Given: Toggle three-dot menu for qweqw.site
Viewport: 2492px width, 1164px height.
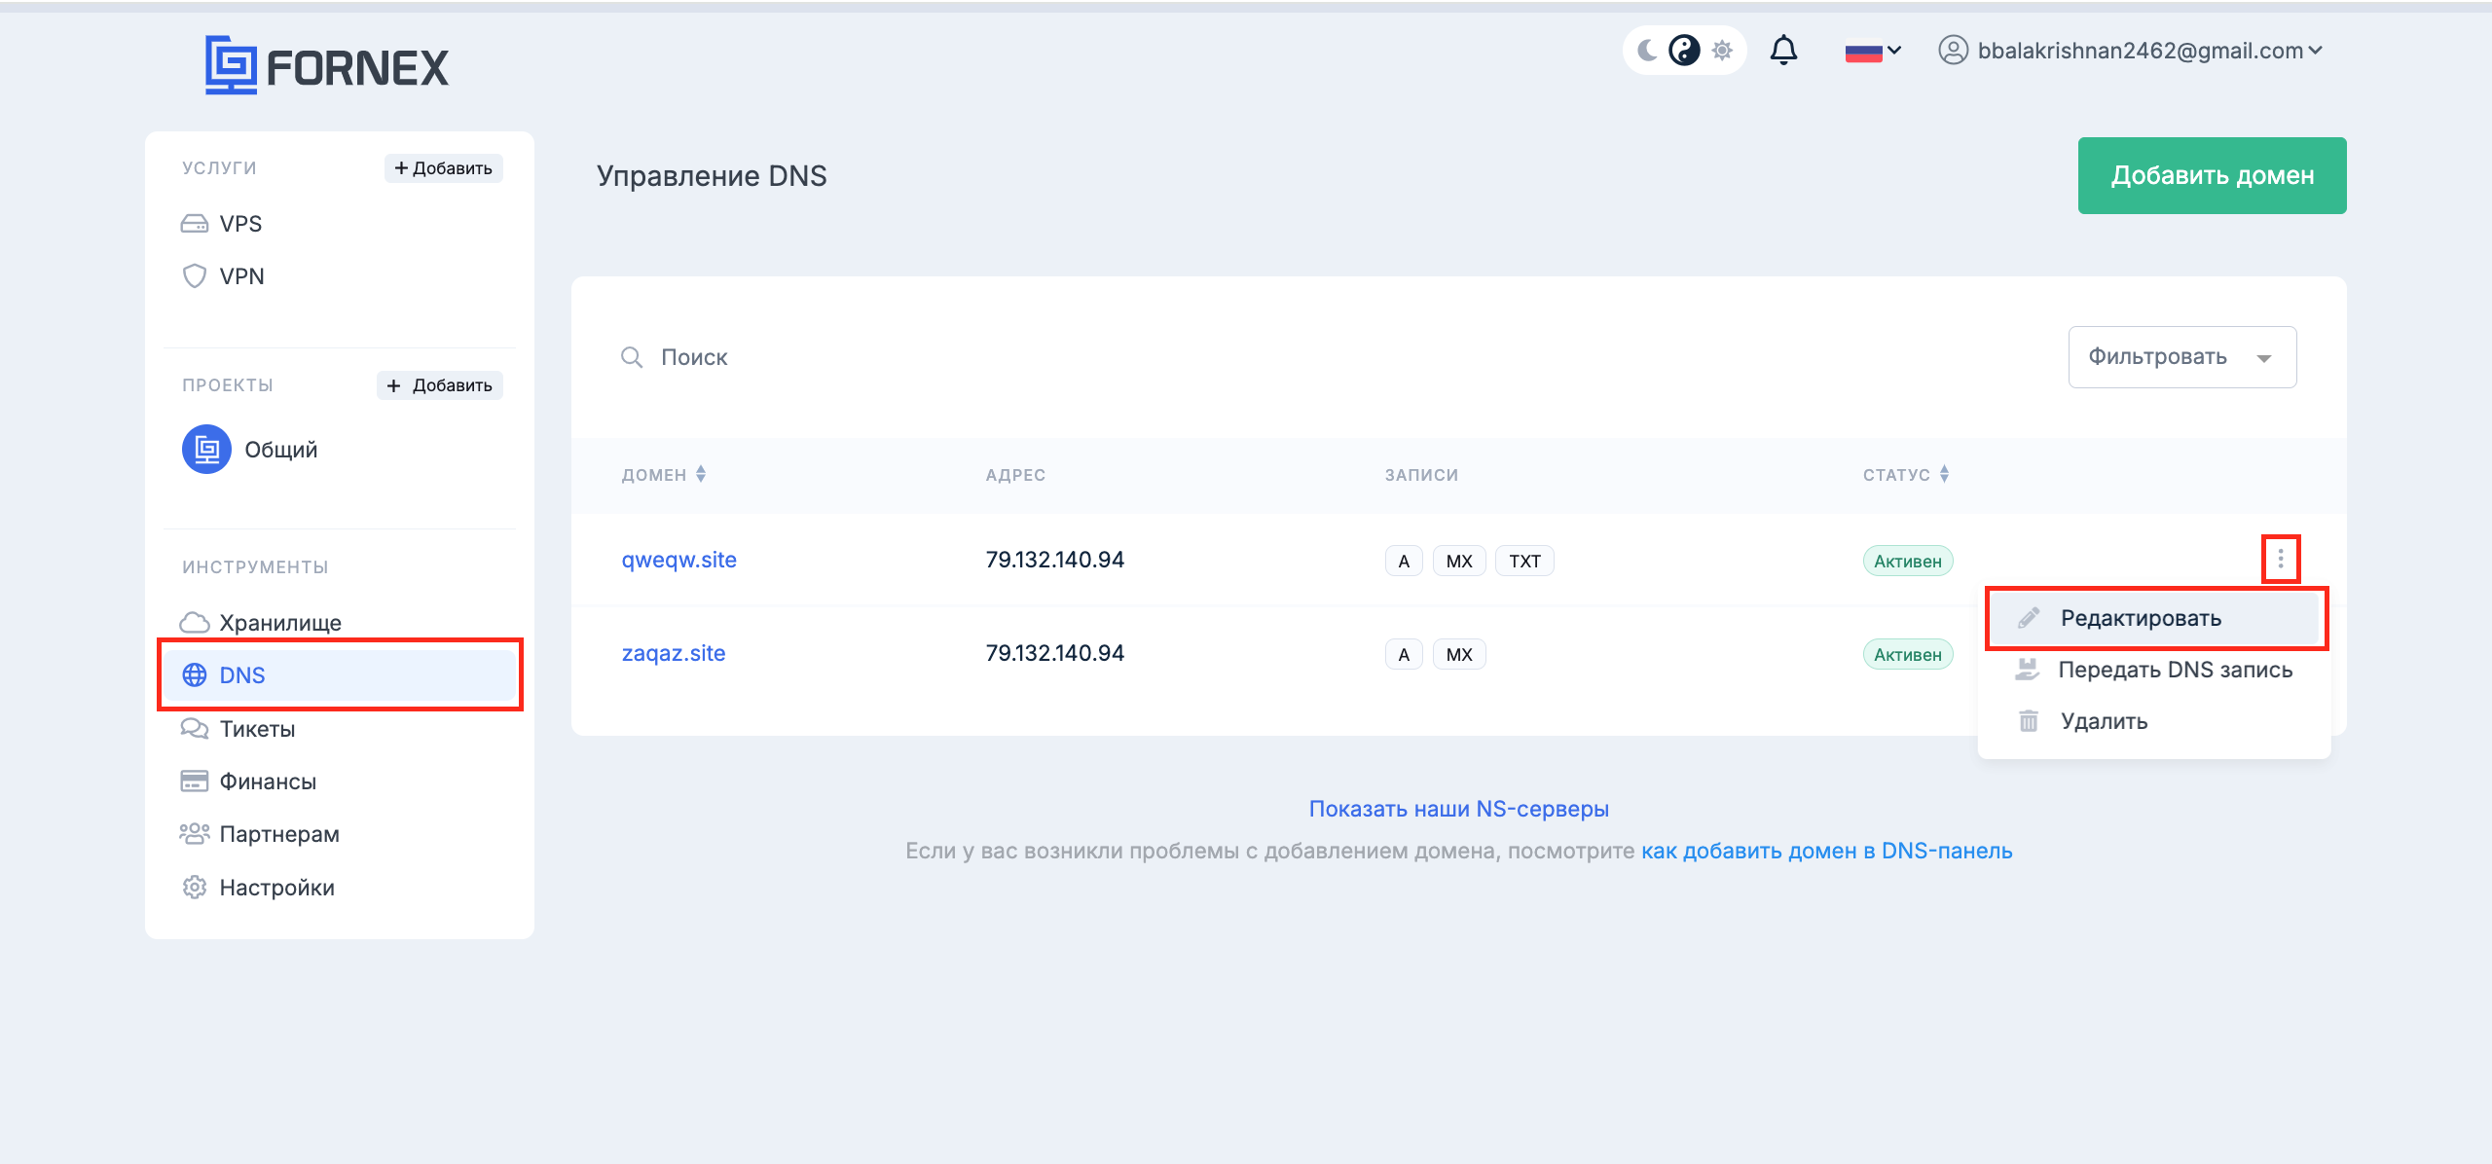Looking at the screenshot, I should point(2280,559).
